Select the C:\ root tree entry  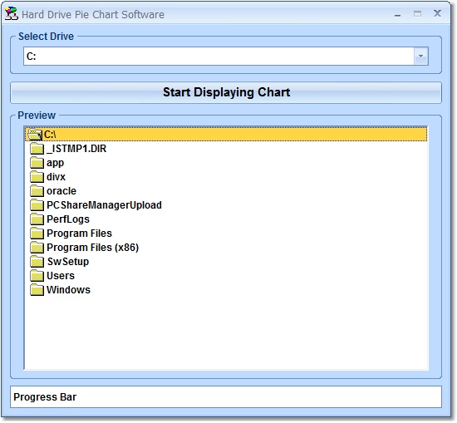click(x=226, y=135)
